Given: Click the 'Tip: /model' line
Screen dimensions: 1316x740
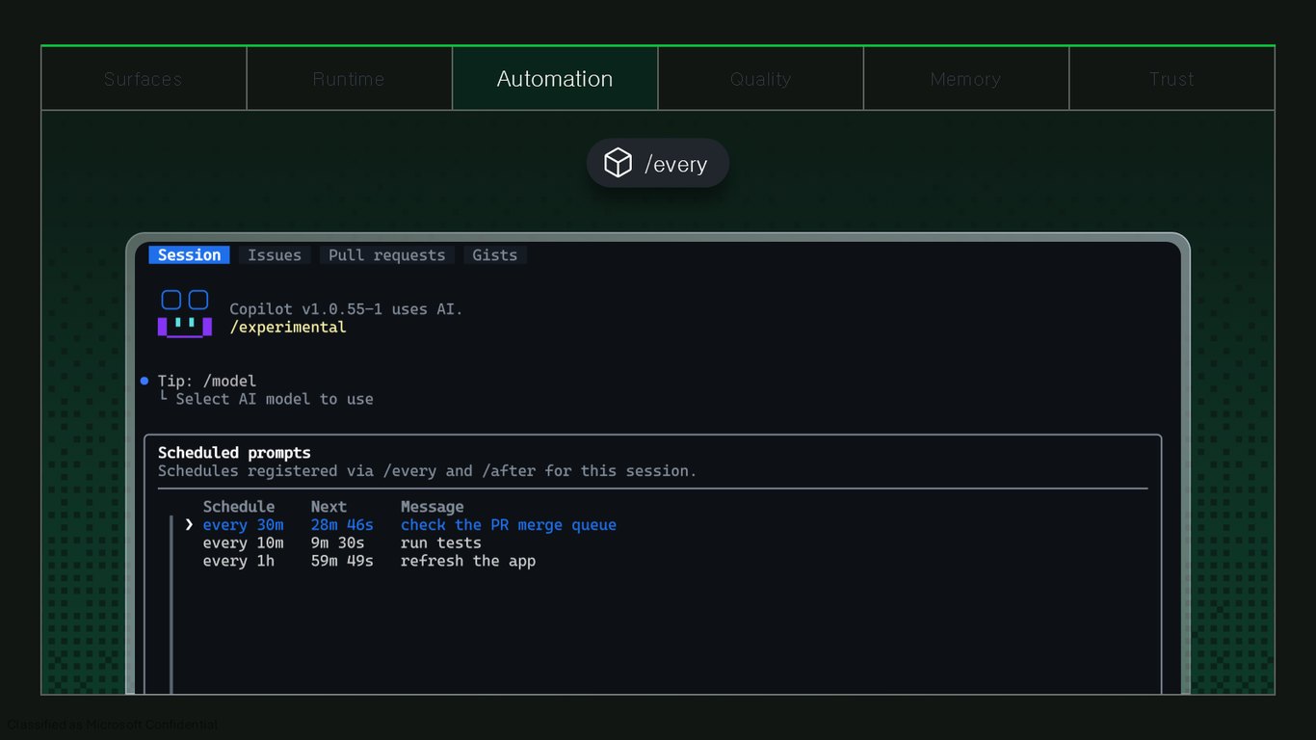Looking at the screenshot, I should point(207,381).
